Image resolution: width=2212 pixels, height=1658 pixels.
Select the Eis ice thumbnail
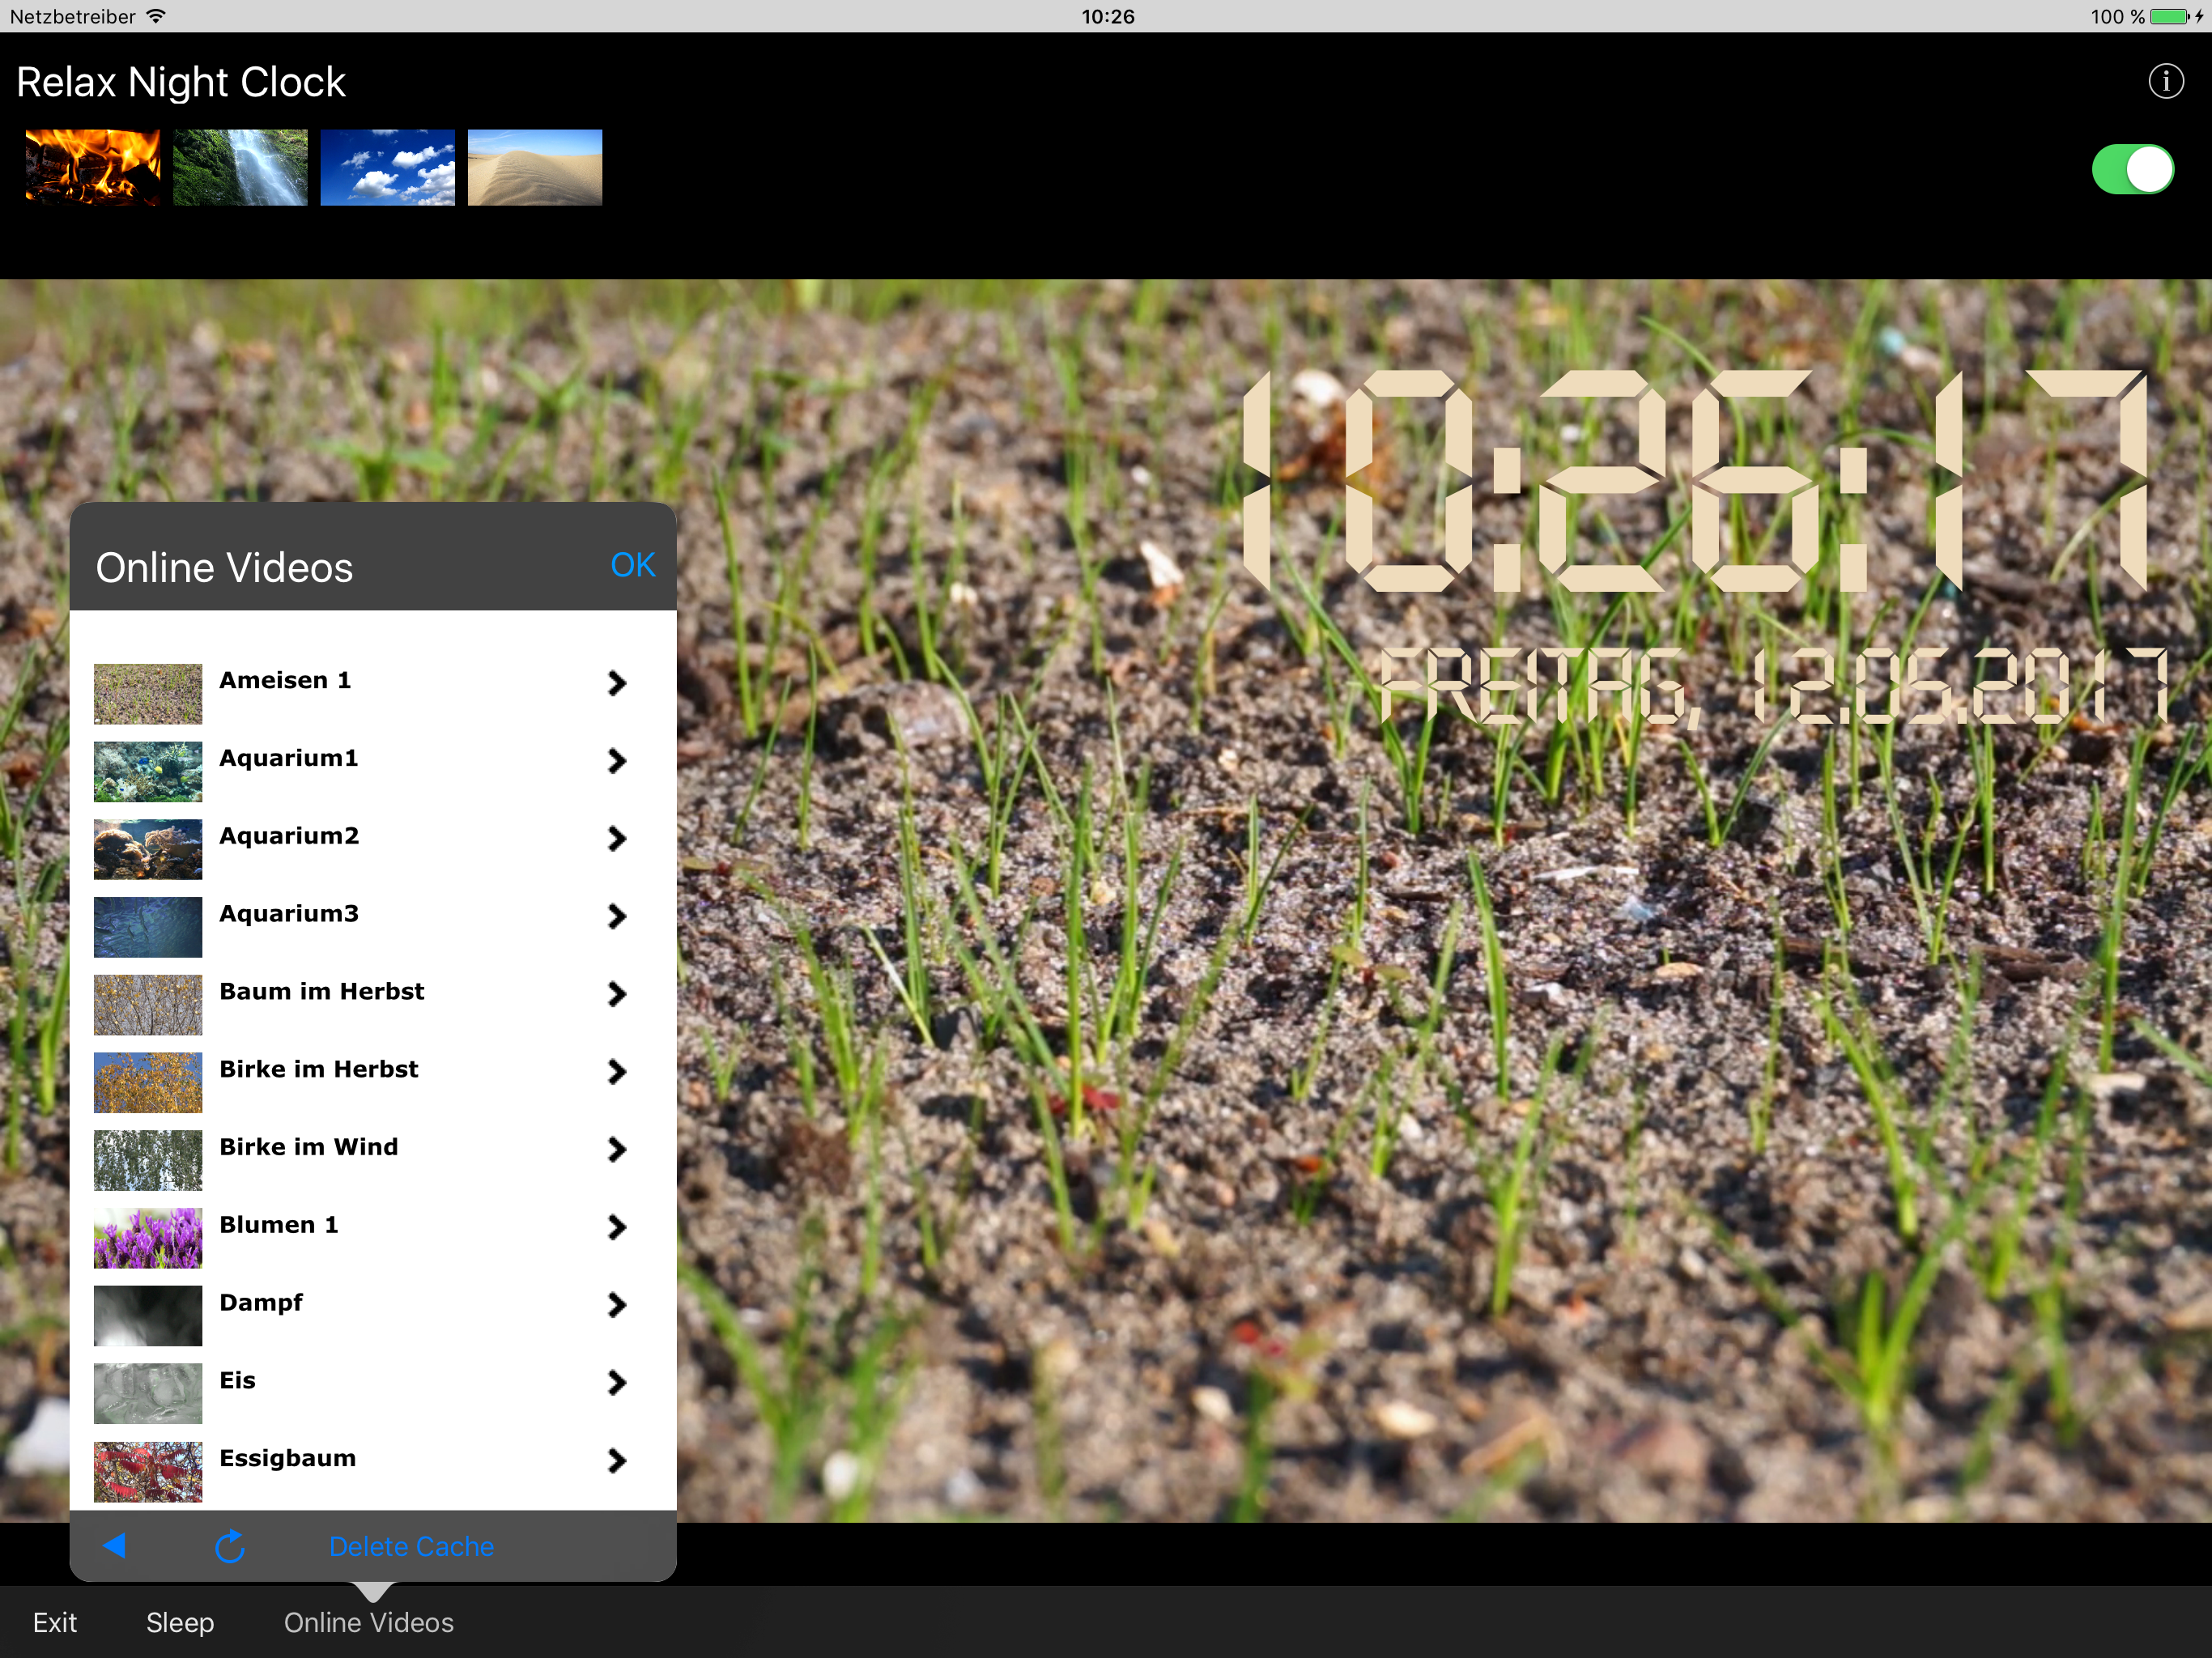click(x=148, y=1394)
